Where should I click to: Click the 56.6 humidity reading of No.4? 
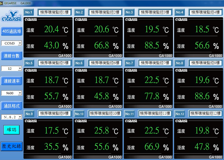click(202, 45)
